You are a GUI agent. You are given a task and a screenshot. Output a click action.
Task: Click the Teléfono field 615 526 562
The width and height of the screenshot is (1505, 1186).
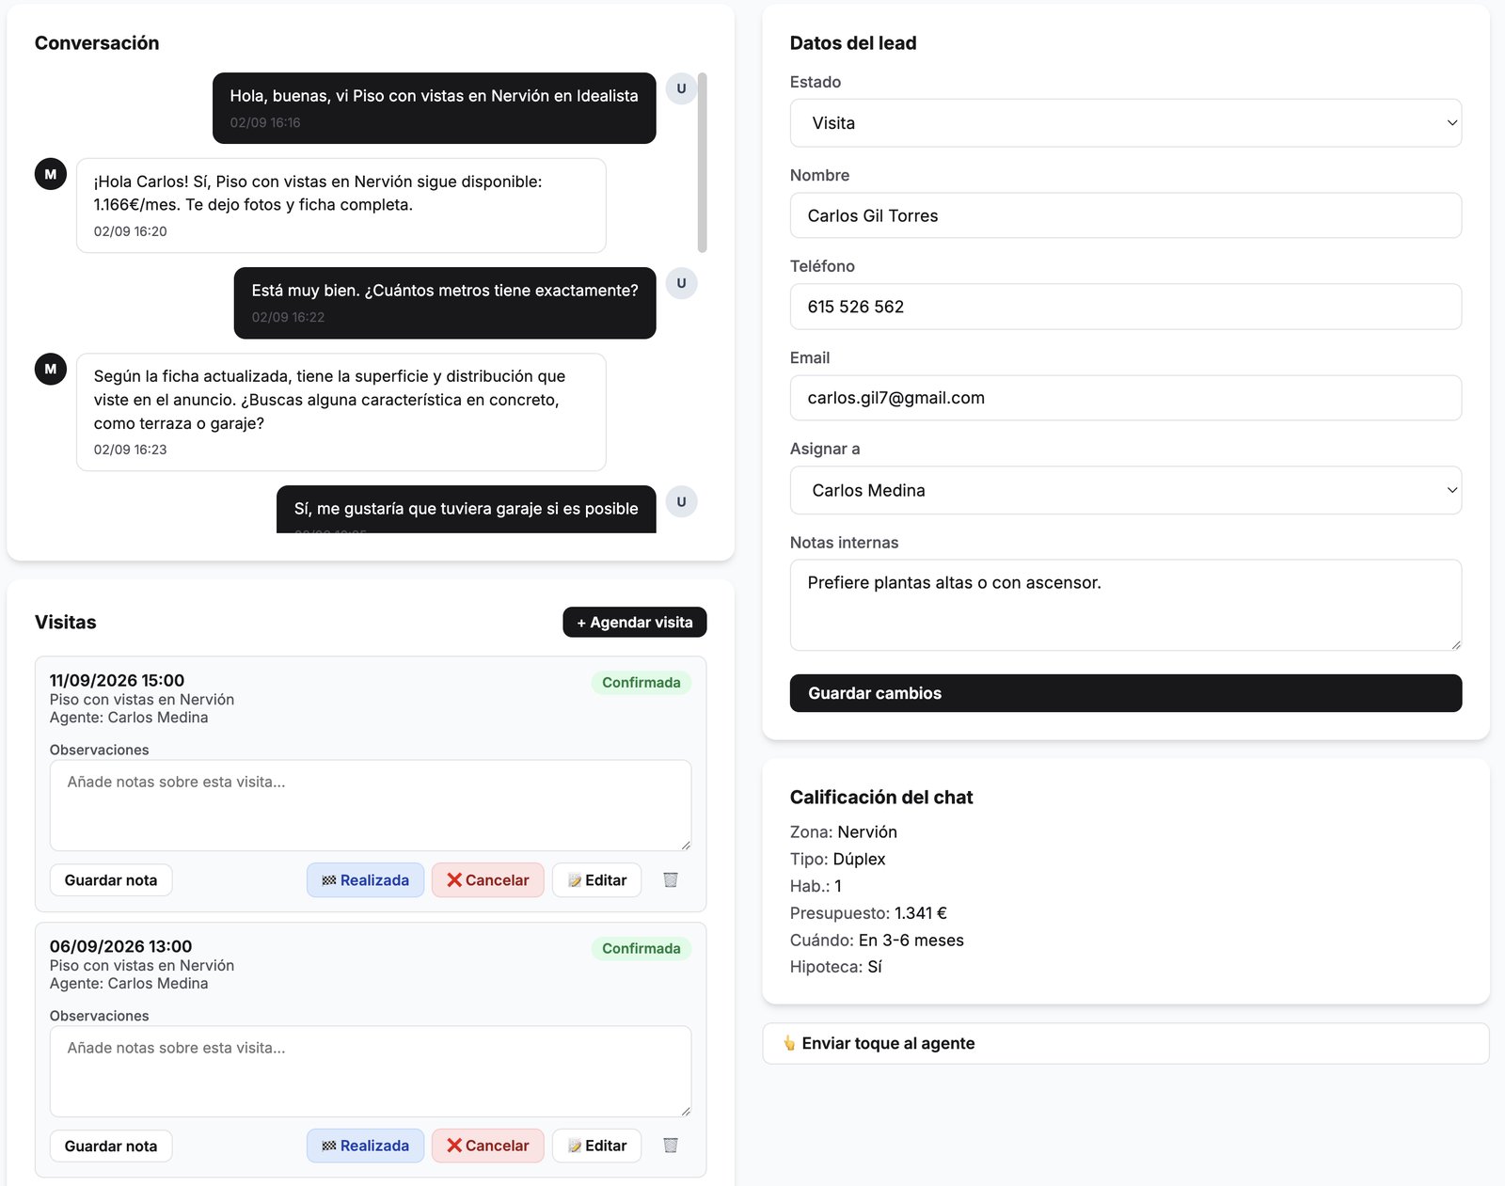click(x=1125, y=307)
